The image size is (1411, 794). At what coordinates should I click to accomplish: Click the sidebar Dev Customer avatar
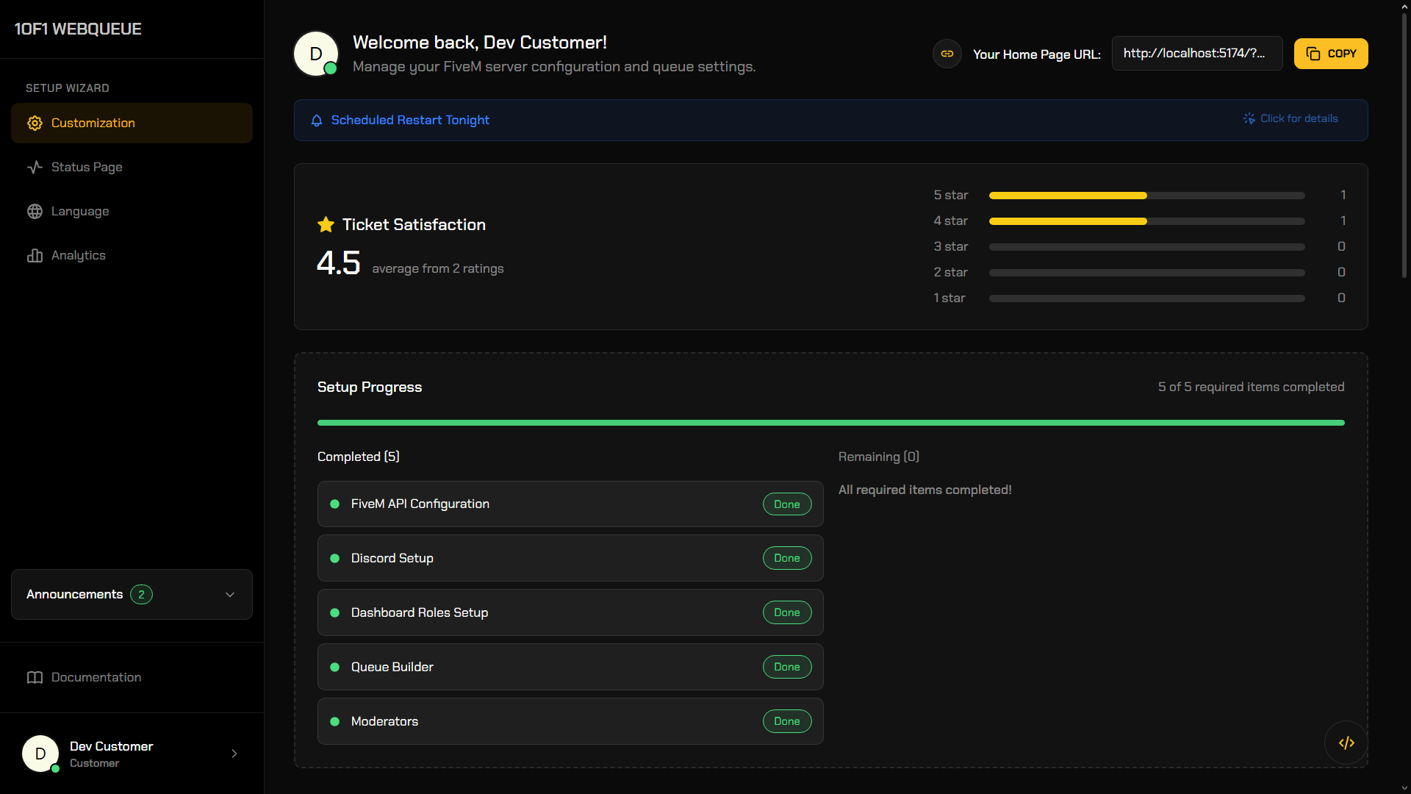[40, 754]
